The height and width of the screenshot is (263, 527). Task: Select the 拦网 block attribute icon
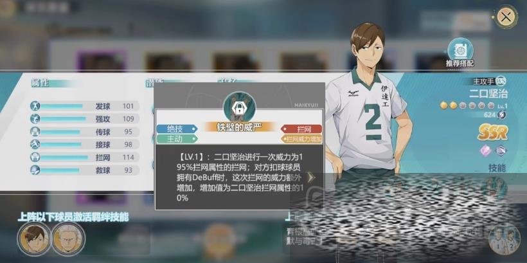click(x=35, y=157)
